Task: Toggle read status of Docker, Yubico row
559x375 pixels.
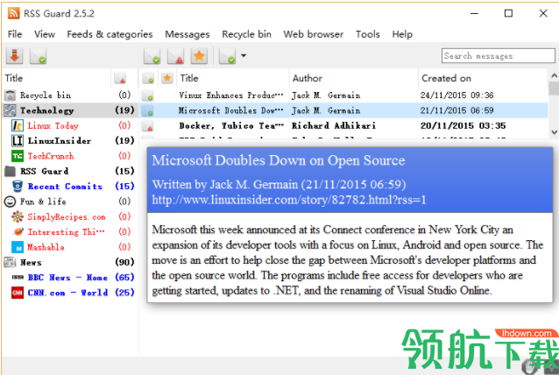Action: [x=147, y=126]
